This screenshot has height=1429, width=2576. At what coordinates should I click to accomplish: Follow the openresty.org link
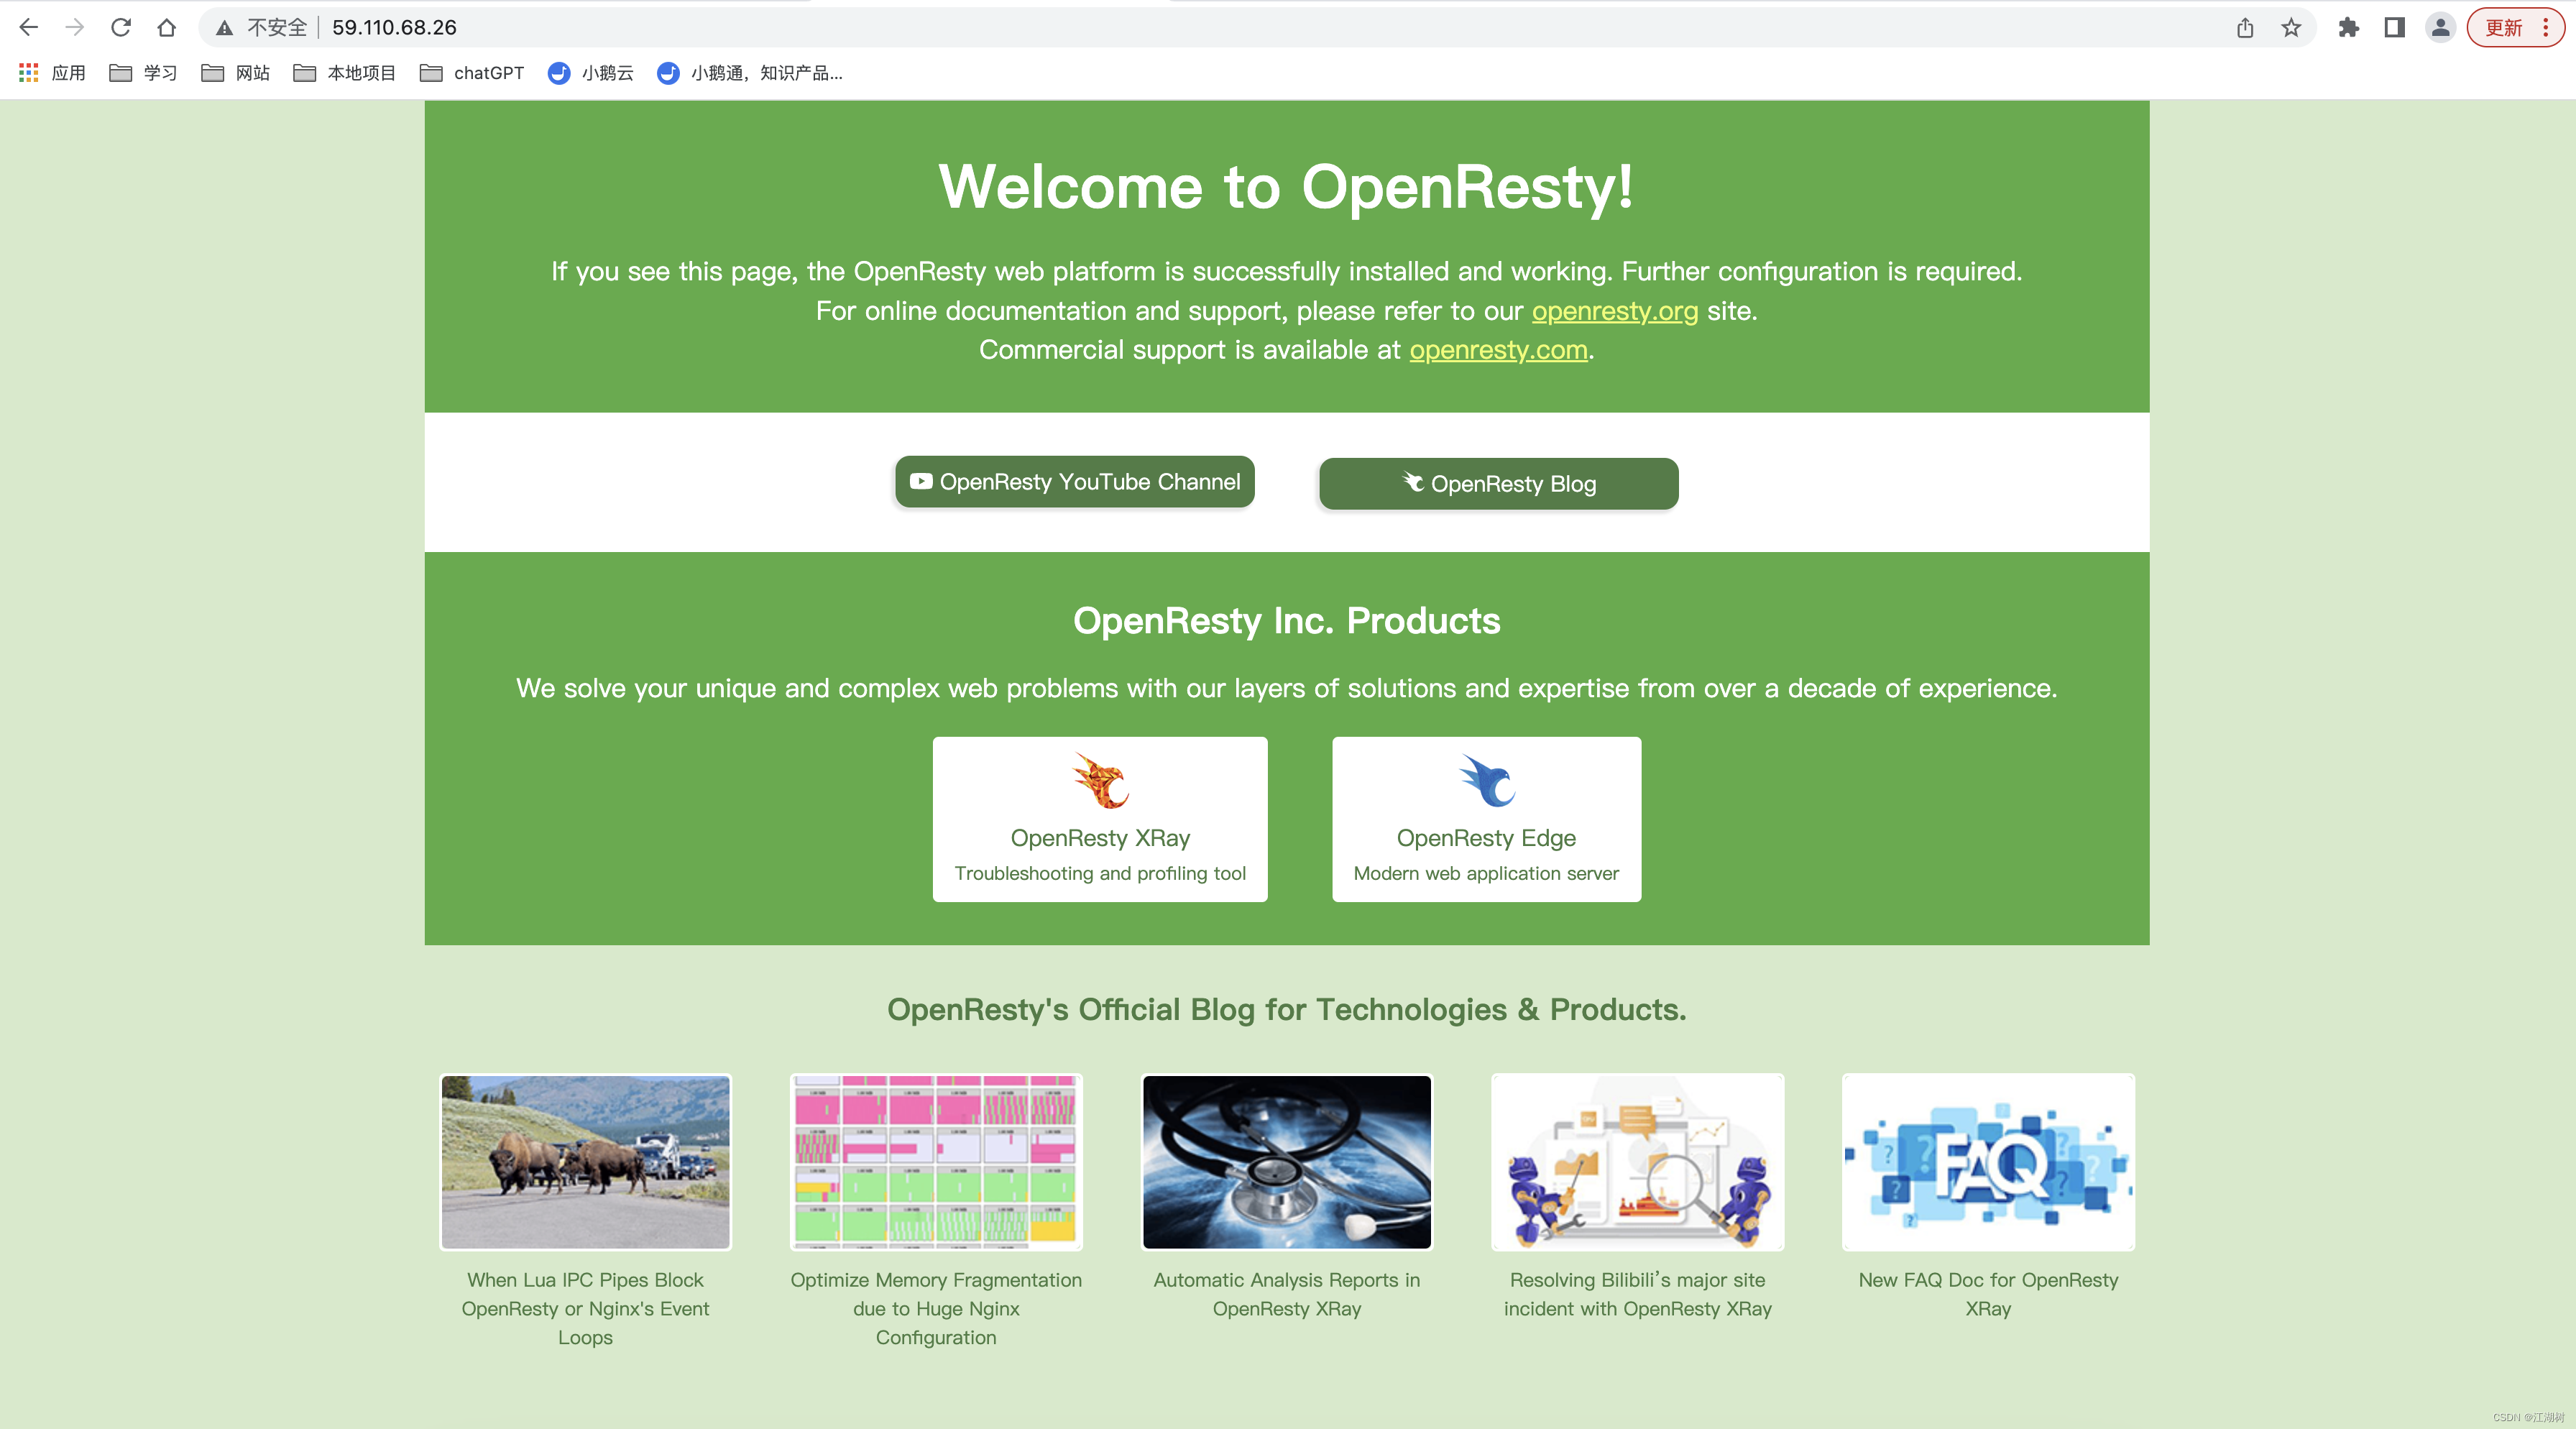pyautogui.click(x=1614, y=311)
